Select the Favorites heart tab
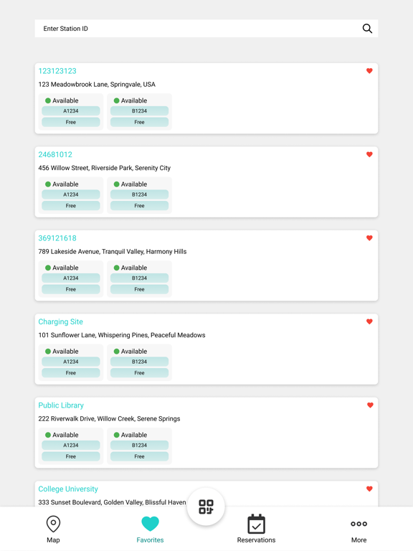 (x=150, y=529)
